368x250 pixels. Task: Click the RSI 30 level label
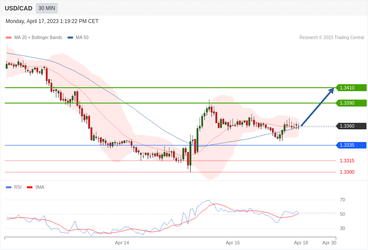pyautogui.click(x=342, y=228)
